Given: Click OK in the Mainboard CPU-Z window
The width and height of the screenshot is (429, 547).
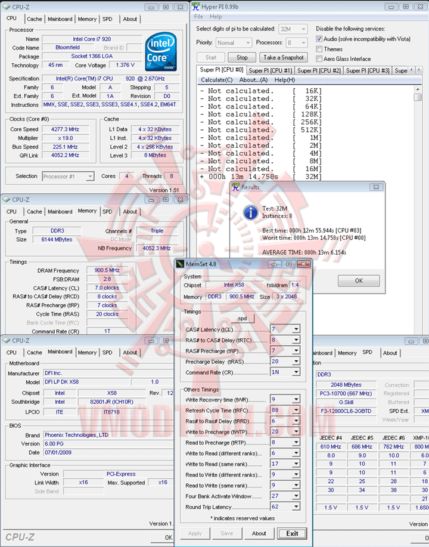Looking at the screenshot, I should point(163,537).
